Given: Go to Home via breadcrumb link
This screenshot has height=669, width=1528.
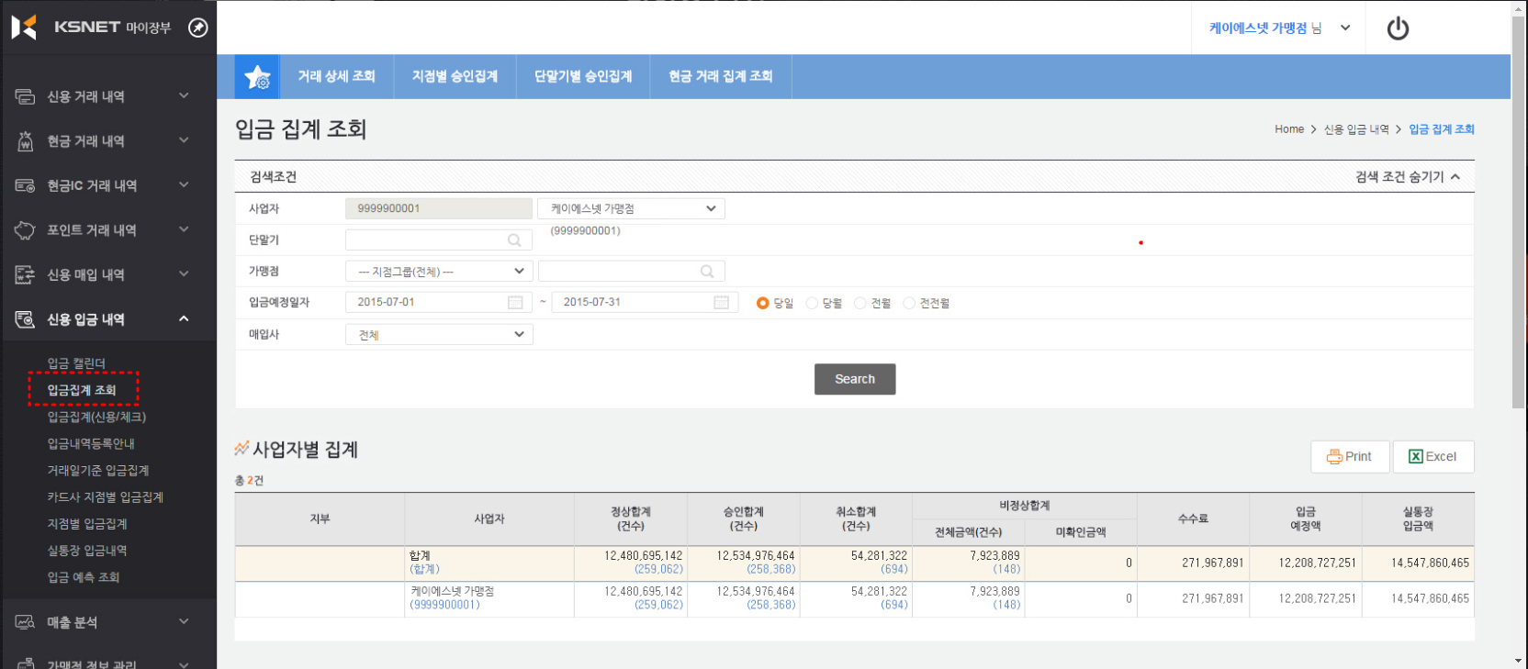Looking at the screenshot, I should [1289, 129].
